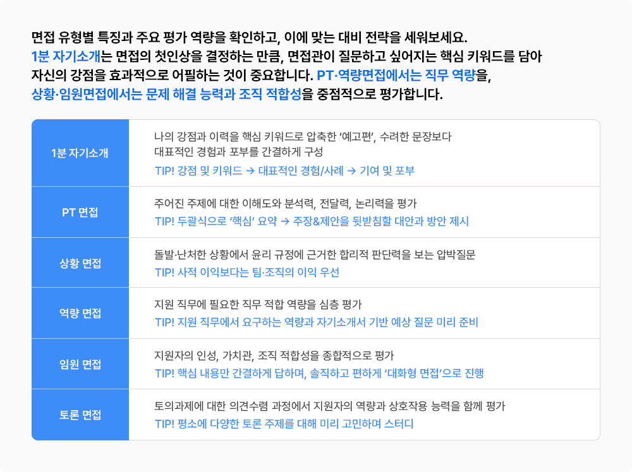
Task: Click the description '지원 직무에 필요한 직무 적합 역량을 심층 평가'
Action: (x=258, y=304)
